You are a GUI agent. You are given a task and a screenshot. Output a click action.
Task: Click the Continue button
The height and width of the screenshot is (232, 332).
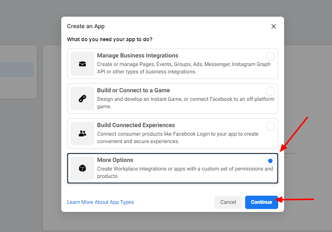tap(261, 202)
